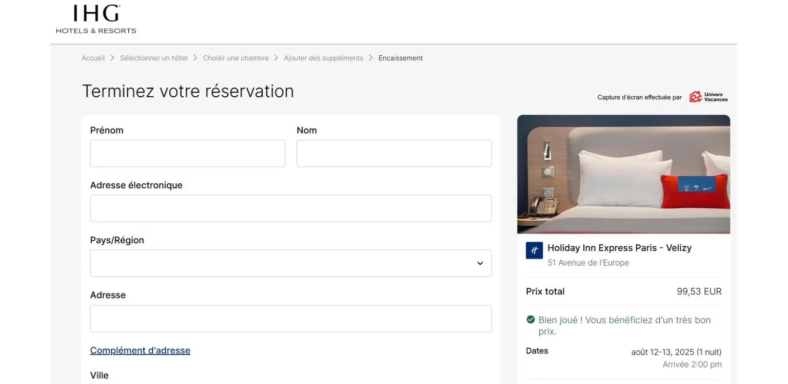This screenshot has width=788, height=384.
Task: Click the août 12-13, 2025 dates text
Action: (x=676, y=352)
